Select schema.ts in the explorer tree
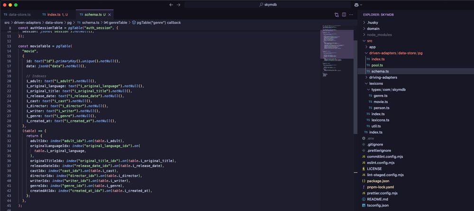 380,71
